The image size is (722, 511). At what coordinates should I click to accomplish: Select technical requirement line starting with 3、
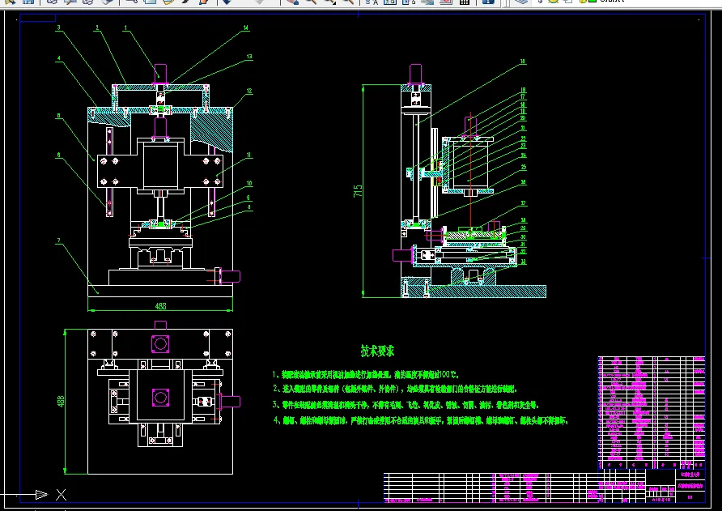(406, 405)
